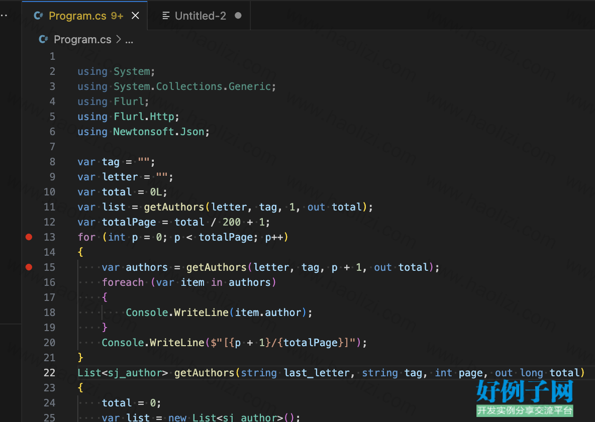The height and width of the screenshot is (422, 595).
Task: Click the C# file icon in Program.cs tab
Action: click(x=38, y=16)
